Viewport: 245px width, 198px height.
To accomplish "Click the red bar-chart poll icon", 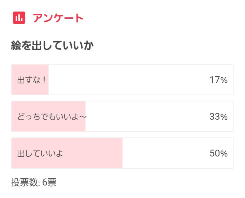I will tap(19, 18).
